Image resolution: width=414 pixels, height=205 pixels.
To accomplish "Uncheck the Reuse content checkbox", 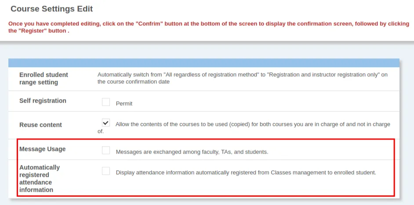I will [x=106, y=123].
